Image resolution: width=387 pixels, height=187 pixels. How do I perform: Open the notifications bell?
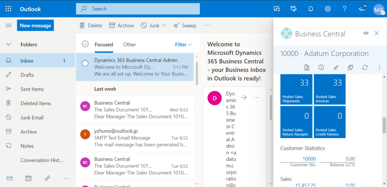[x=311, y=9]
